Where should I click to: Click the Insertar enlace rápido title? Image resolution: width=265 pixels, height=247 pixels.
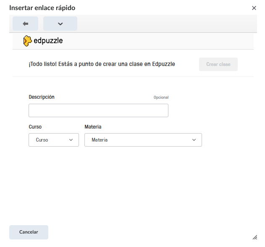[x=42, y=8]
